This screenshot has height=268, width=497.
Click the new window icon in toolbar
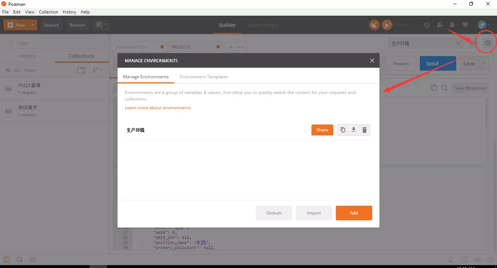tap(100, 25)
